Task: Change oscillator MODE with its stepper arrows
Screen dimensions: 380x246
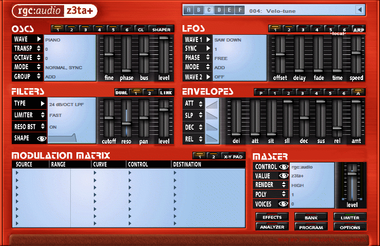Action: coord(39,67)
